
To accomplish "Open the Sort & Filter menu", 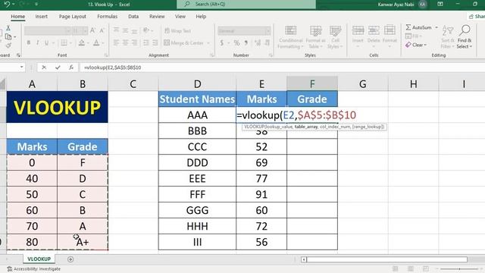I will click(448, 37).
